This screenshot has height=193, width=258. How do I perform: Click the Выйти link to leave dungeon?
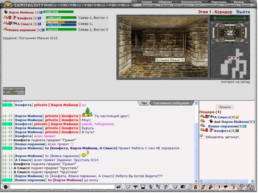(243, 12)
